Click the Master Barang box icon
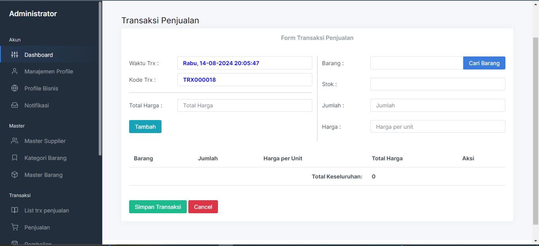The image size is (539, 246). click(15, 175)
